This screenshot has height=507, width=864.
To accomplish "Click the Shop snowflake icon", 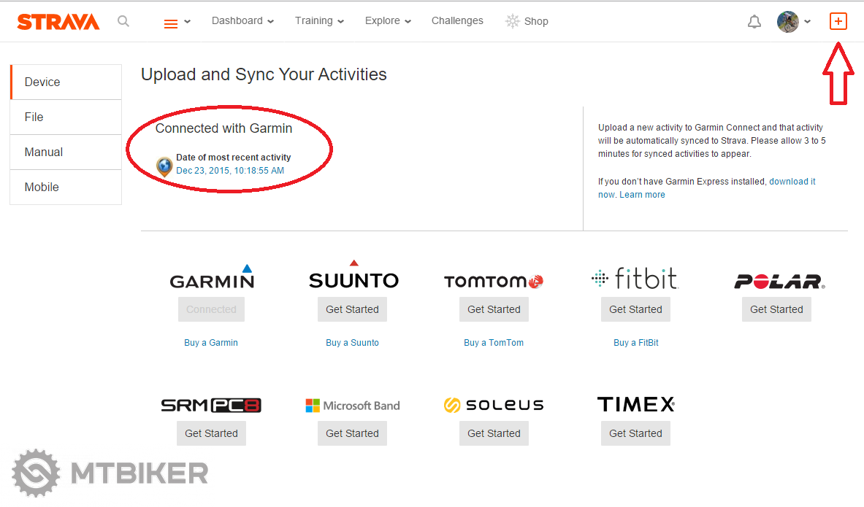I will coord(513,21).
